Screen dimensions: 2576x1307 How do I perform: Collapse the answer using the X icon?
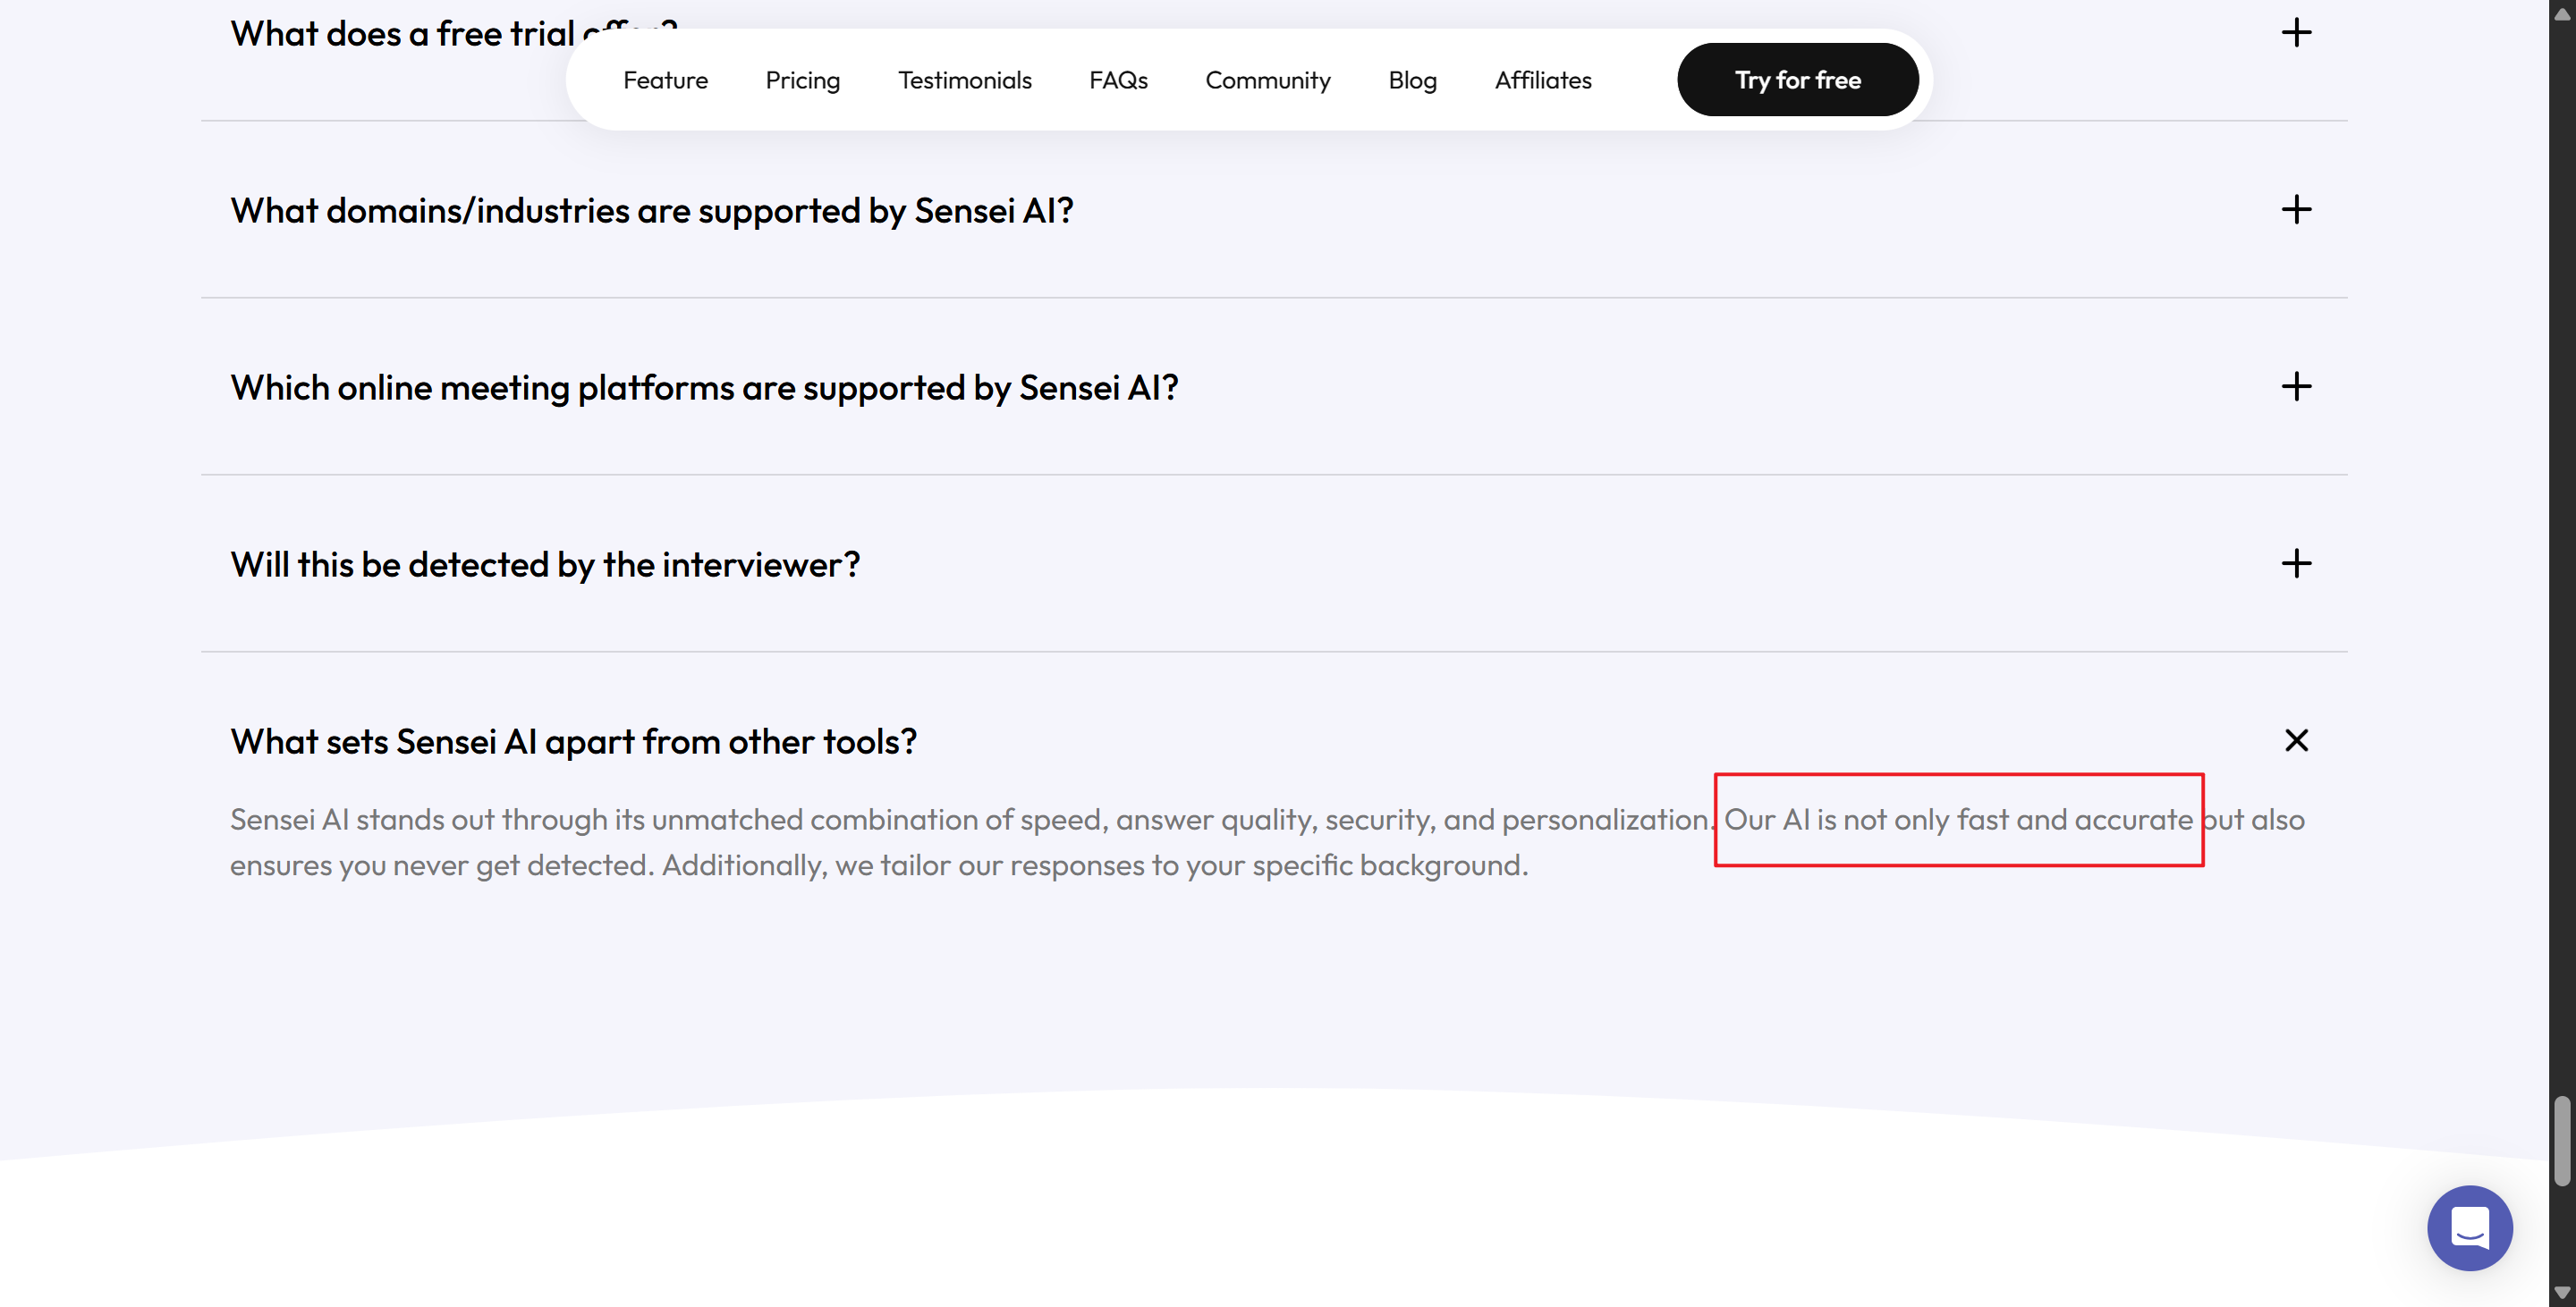[2296, 740]
